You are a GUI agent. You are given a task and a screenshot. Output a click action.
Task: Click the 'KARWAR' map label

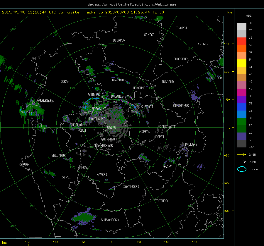click(24, 164)
